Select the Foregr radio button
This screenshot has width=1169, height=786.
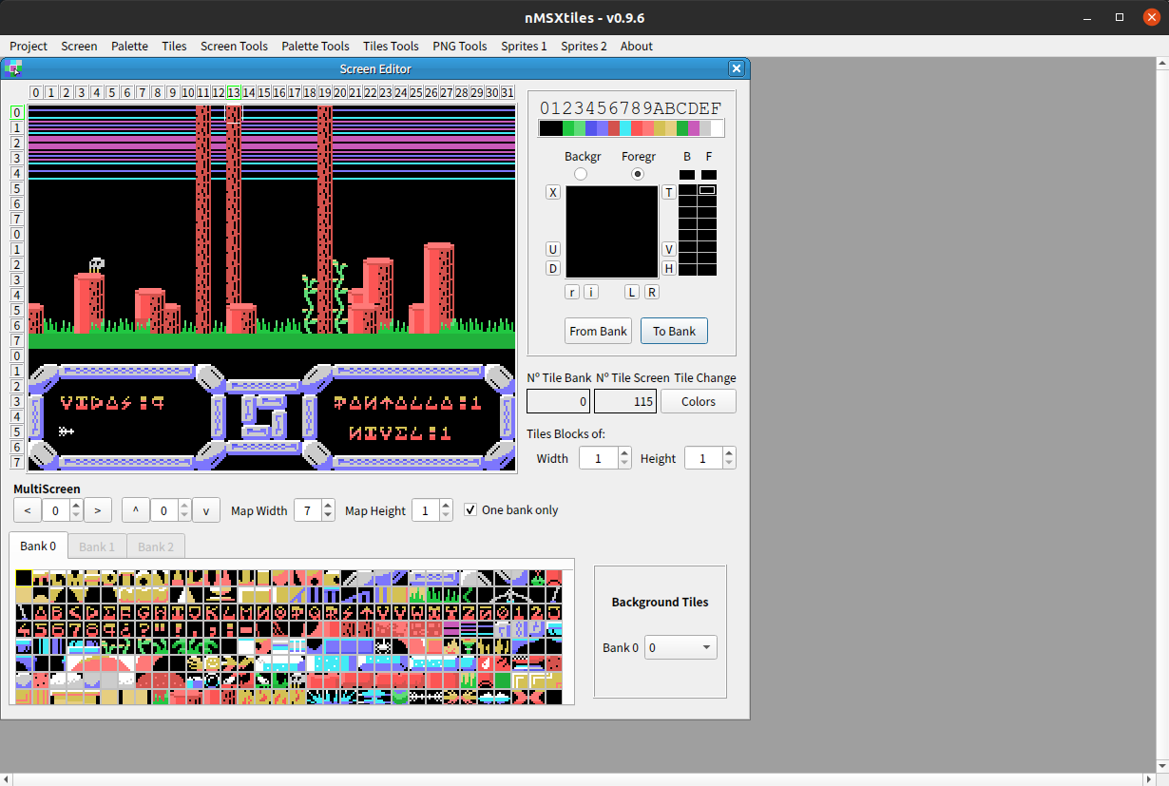coord(638,174)
